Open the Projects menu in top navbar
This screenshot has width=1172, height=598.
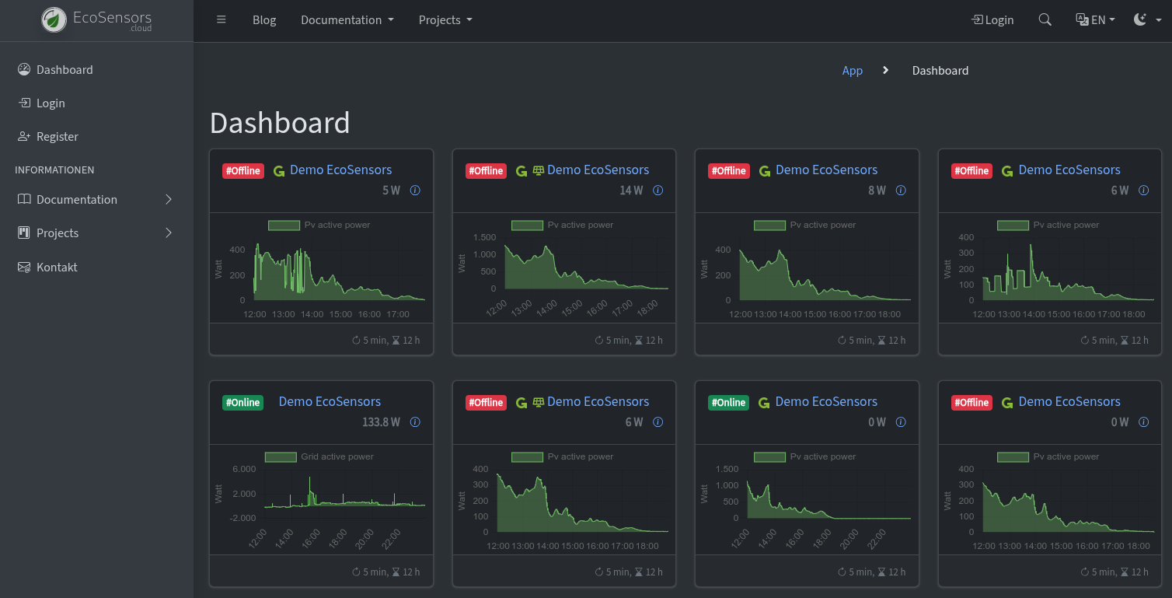[445, 20]
